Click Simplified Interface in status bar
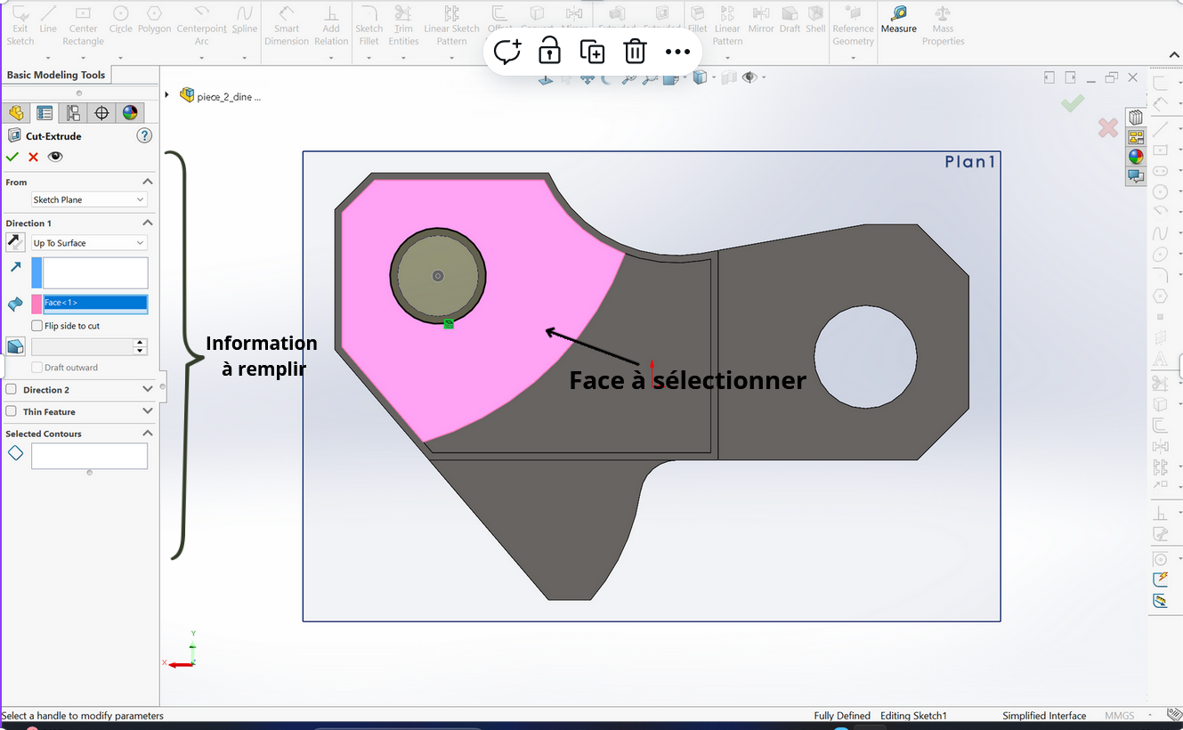Image resolution: width=1183 pixels, height=730 pixels. 1044,716
